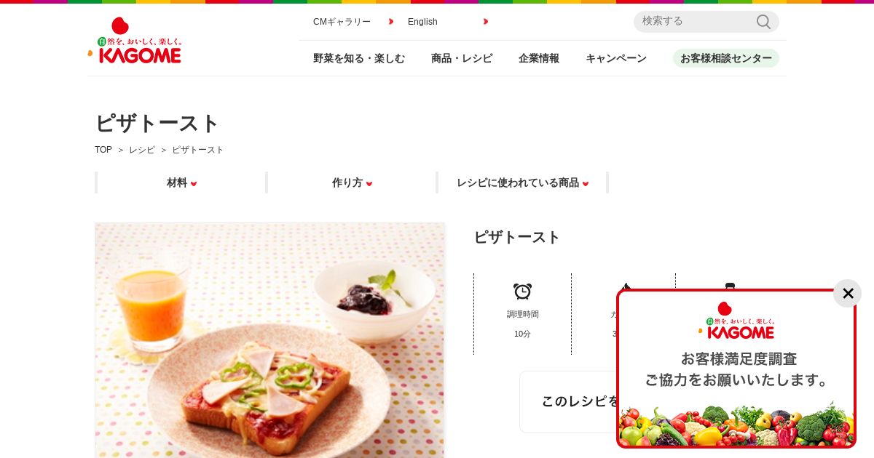Click the pizza toast recipe photo
874x458 pixels.
pyautogui.click(x=269, y=340)
